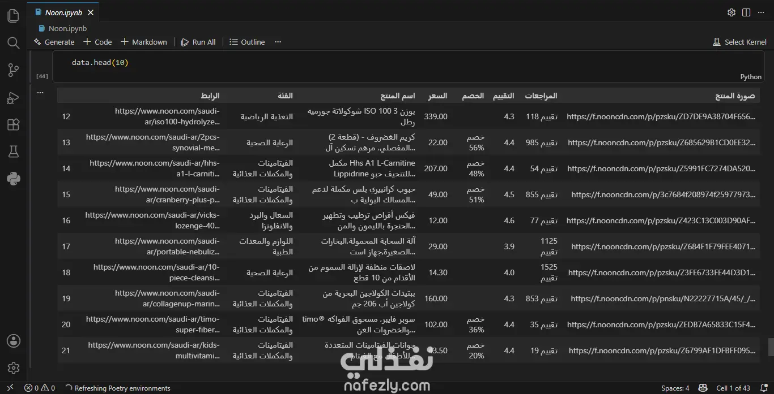This screenshot has width=774, height=394.
Task: Click the الرابط column header
Action: coord(210,96)
